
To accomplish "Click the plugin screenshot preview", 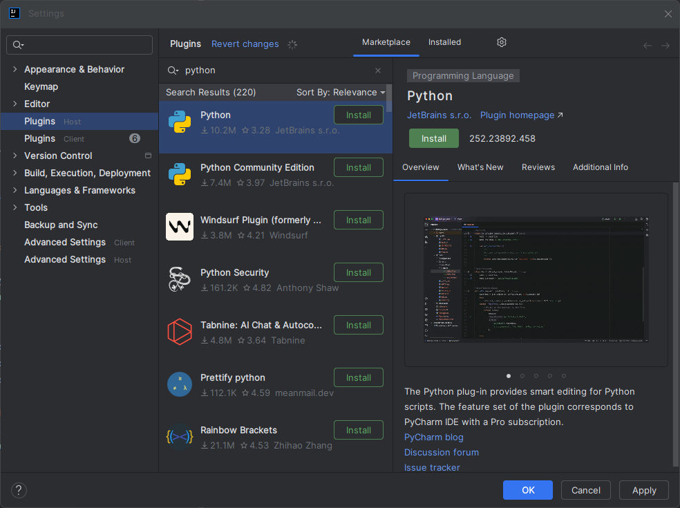I will [x=536, y=280].
